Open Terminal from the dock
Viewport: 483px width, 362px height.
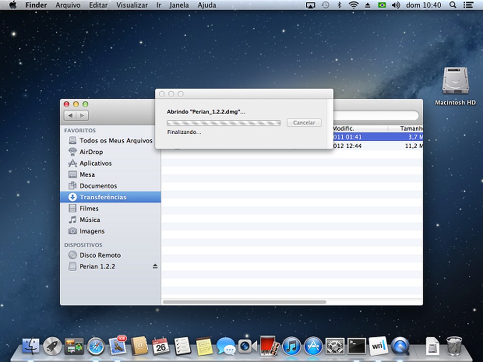(x=356, y=346)
